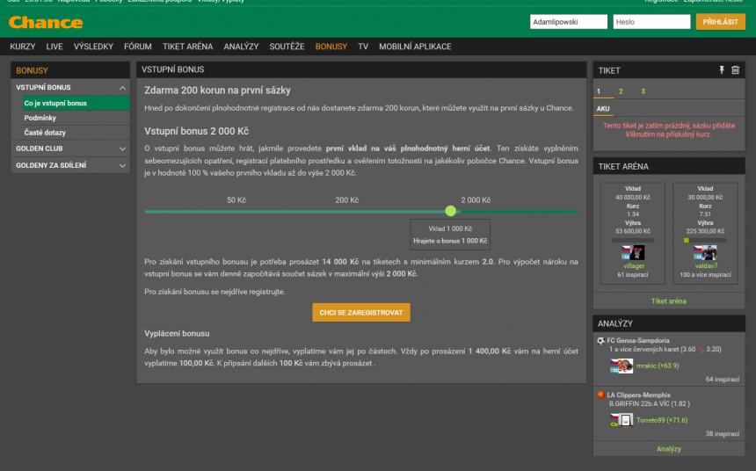Open the villager user link

[x=634, y=266]
